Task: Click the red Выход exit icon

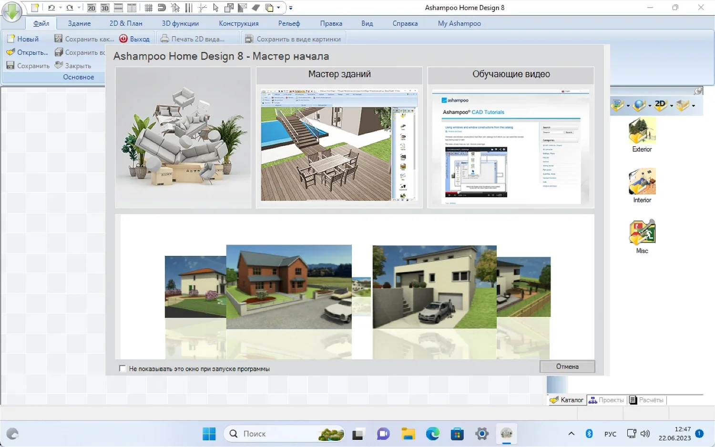Action: click(x=123, y=39)
